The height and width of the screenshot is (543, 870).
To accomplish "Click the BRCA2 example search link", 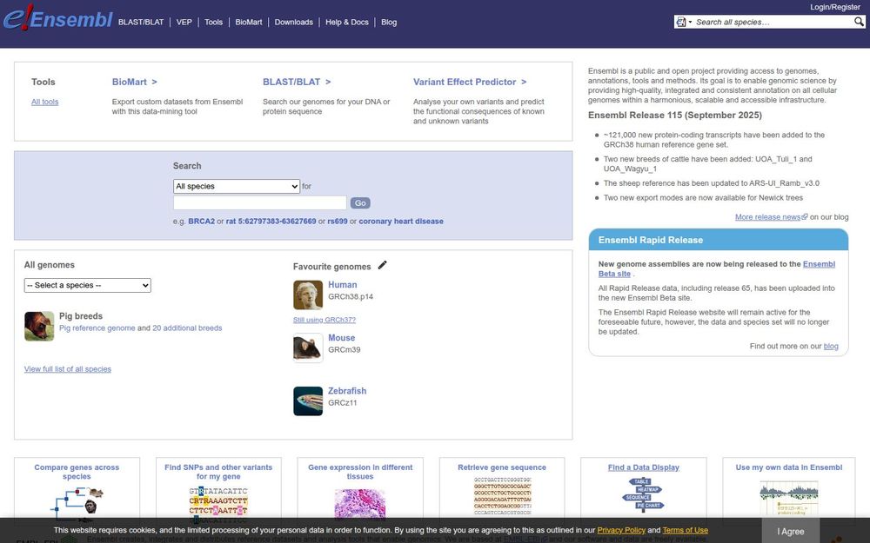I will click(202, 221).
